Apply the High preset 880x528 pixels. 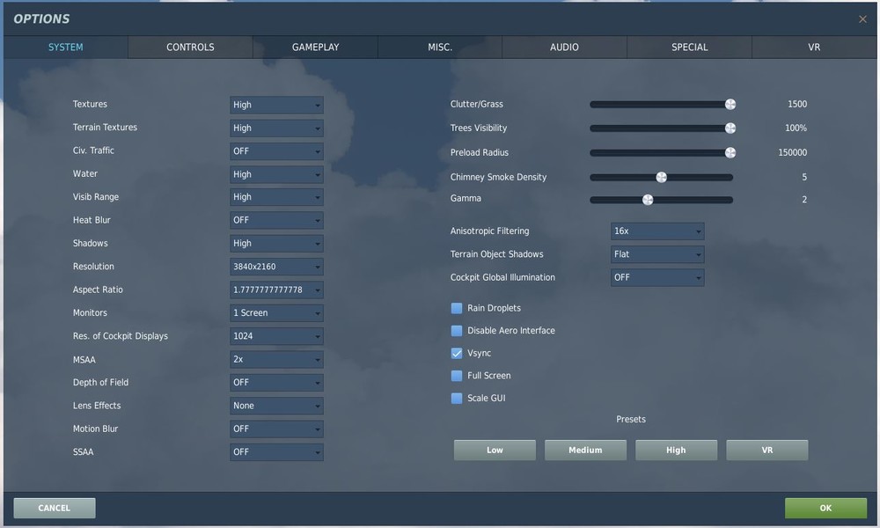coord(676,450)
